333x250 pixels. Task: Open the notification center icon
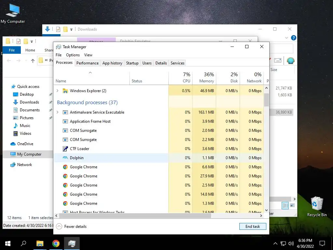[322, 243]
